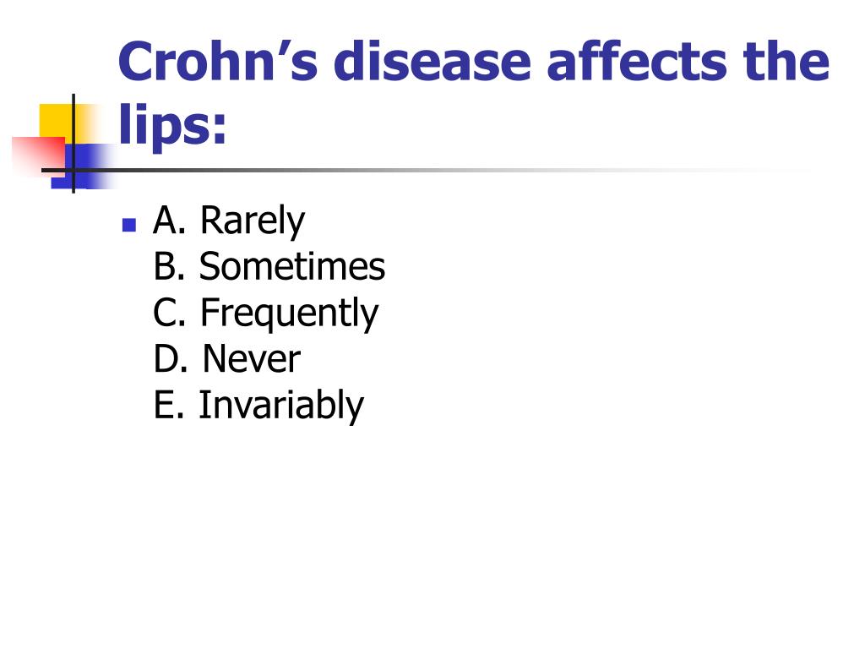
Task: Select answer option A. Rarely
Action: tap(228, 221)
